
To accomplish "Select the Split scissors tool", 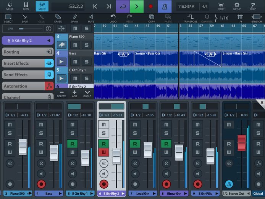I will pos(25,18).
